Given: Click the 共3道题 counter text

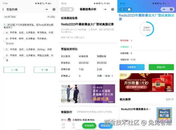Looking at the screenshot, I should click(x=51, y=17).
